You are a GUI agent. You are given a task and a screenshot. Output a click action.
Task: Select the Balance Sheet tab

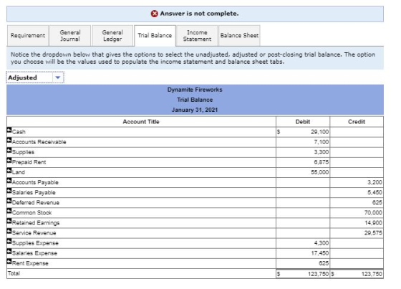239,36
